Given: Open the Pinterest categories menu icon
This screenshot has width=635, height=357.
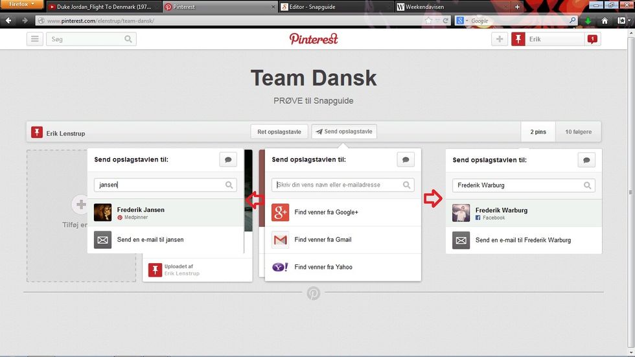Looking at the screenshot, I should (35, 40).
